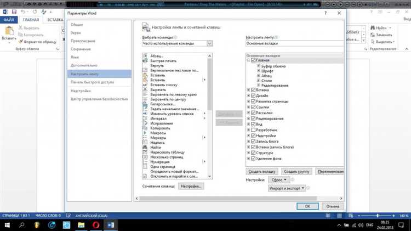This screenshot has width=411, height=231.
Task: Click the Replace icon in the editing group
Action: (x=373, y=35)
